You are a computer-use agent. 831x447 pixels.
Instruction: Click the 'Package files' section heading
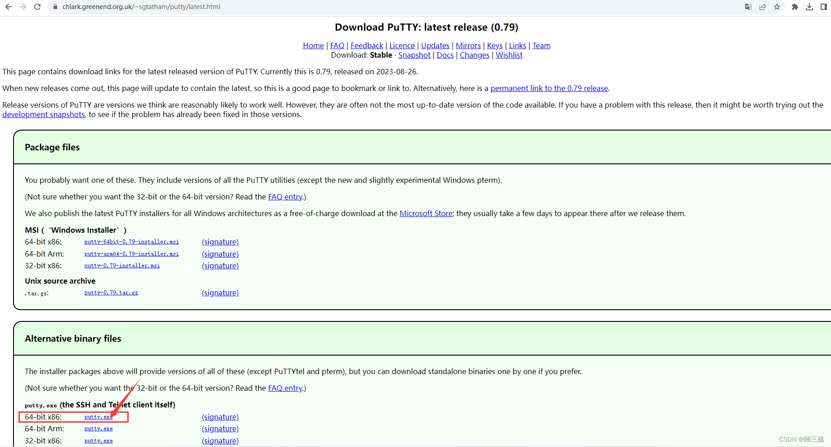pyautogui.click(x=52, y=147)
